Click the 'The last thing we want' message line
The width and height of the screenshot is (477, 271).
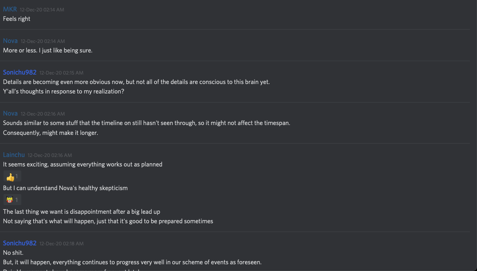81,211
